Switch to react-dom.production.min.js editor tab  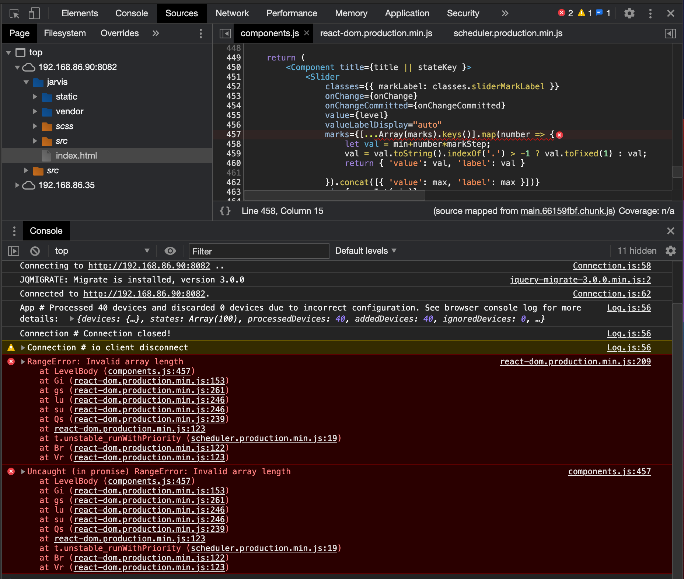click(x=376, y=33)
